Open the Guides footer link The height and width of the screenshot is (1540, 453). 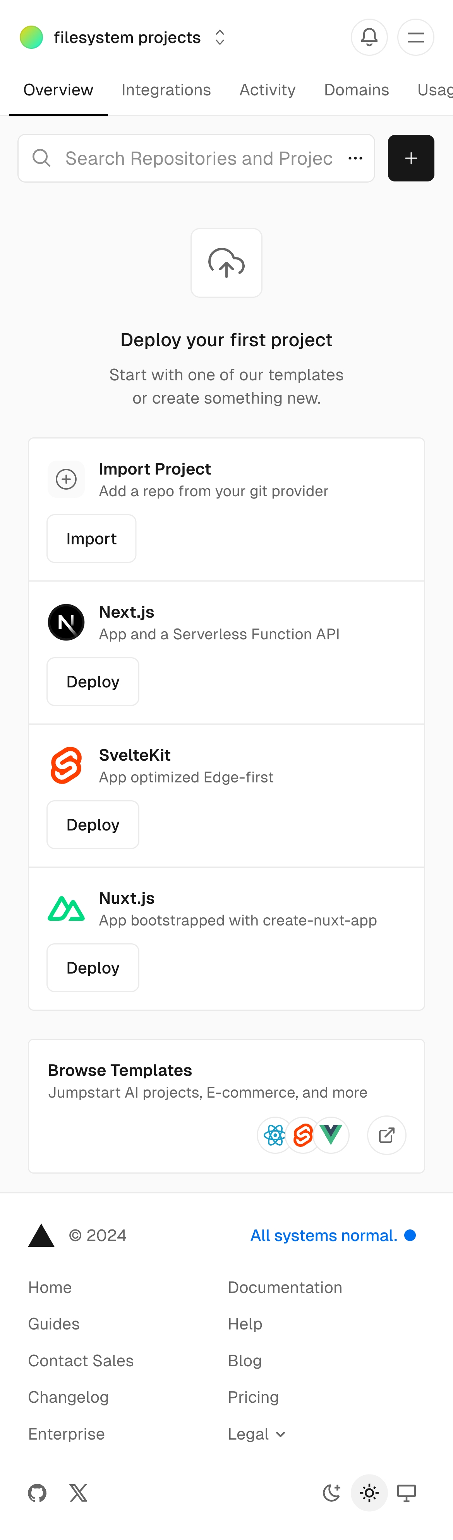click(x=54, y=1324)
